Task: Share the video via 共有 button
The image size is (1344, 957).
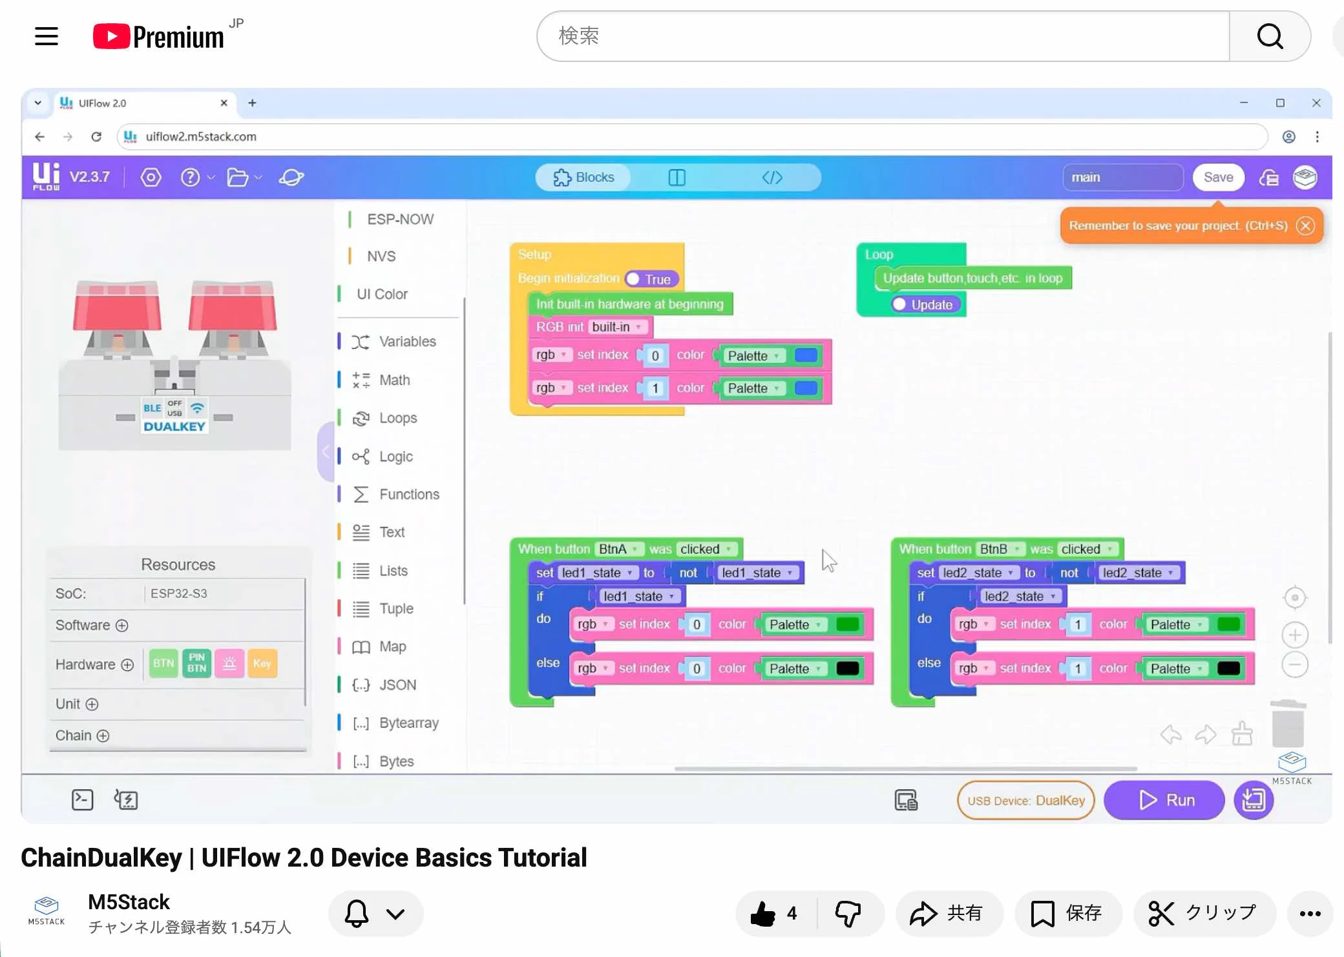Action: tap(949, 913)
